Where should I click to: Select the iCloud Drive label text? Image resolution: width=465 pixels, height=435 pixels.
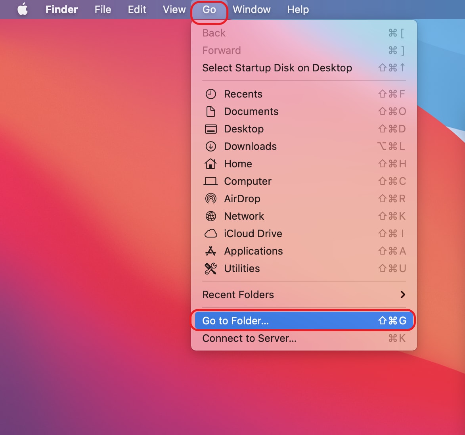click(253, 234)
